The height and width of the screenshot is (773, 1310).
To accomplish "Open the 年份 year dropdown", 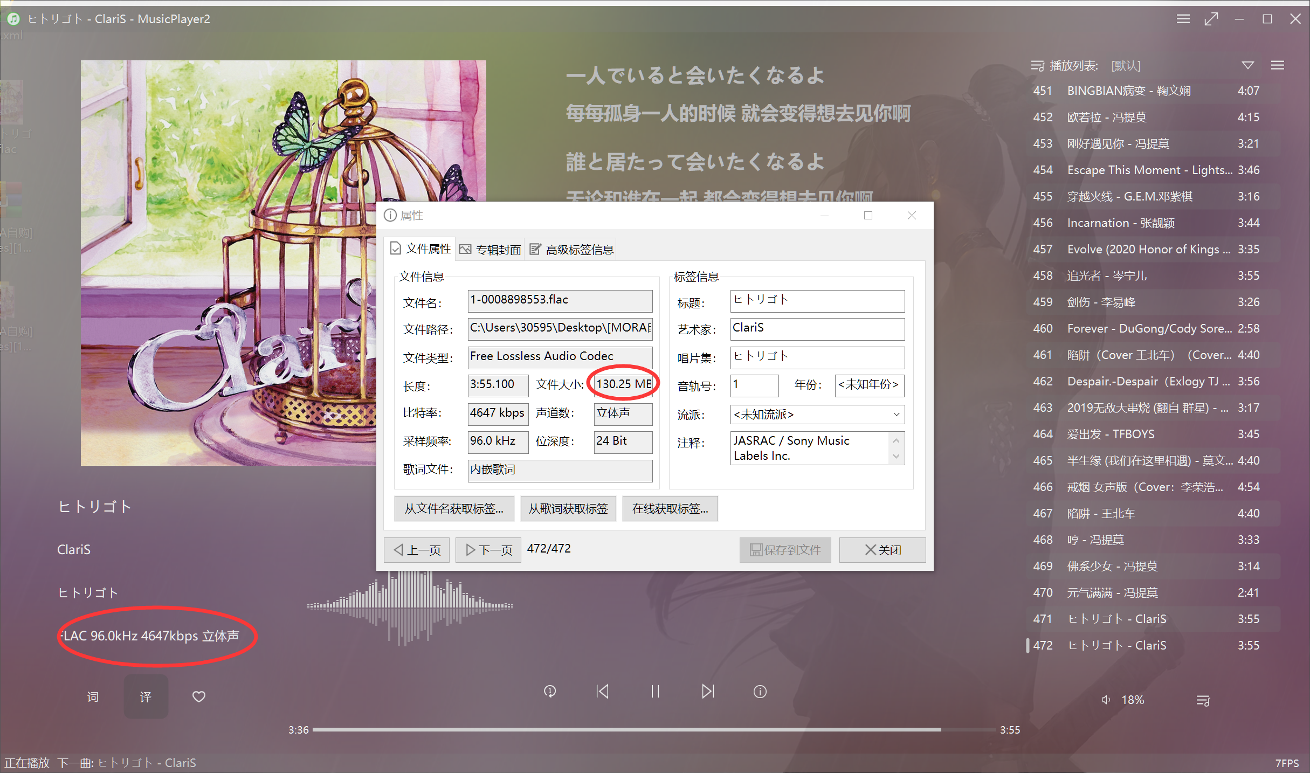I will 868,386.
